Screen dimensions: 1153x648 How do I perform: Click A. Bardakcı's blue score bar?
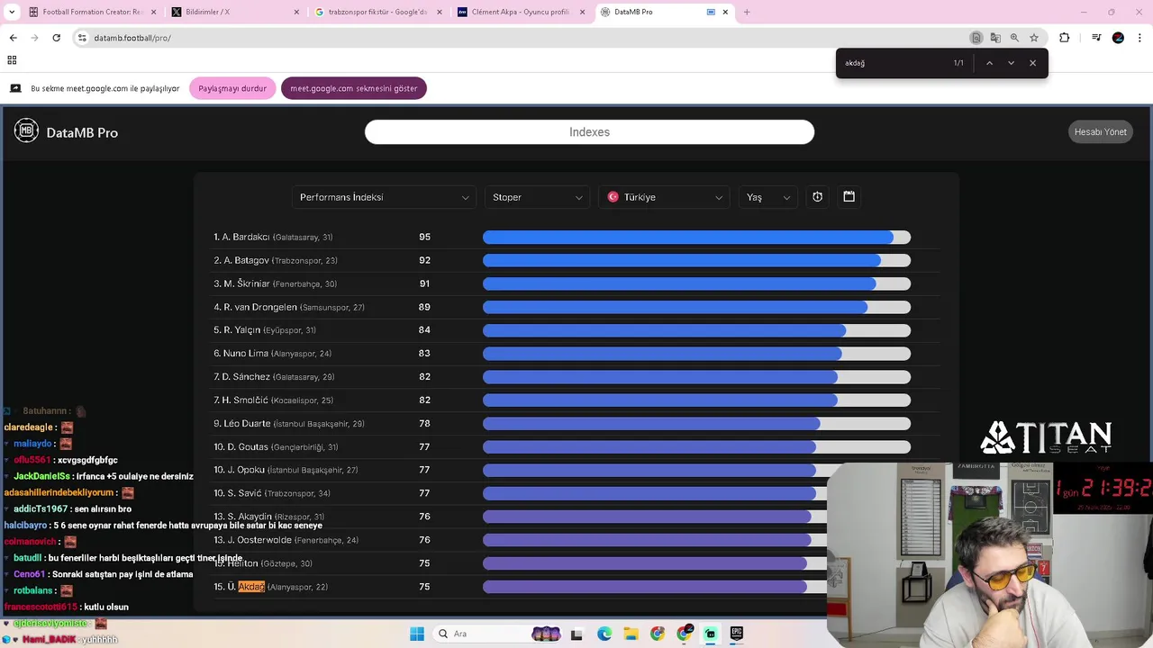point(688,237)
